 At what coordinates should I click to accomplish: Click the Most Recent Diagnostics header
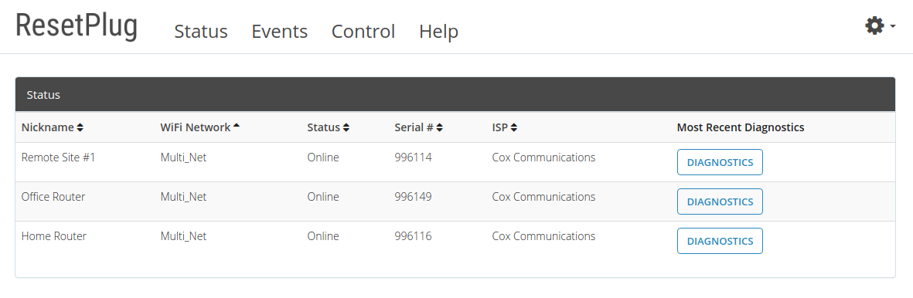[740, 127]
